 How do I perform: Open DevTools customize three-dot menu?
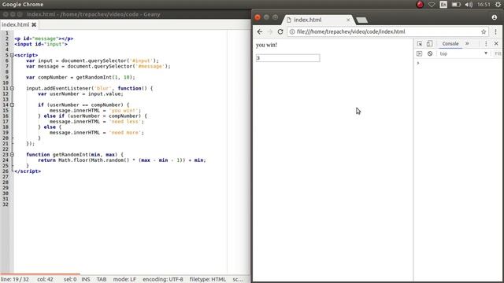(x=486, y=44)
